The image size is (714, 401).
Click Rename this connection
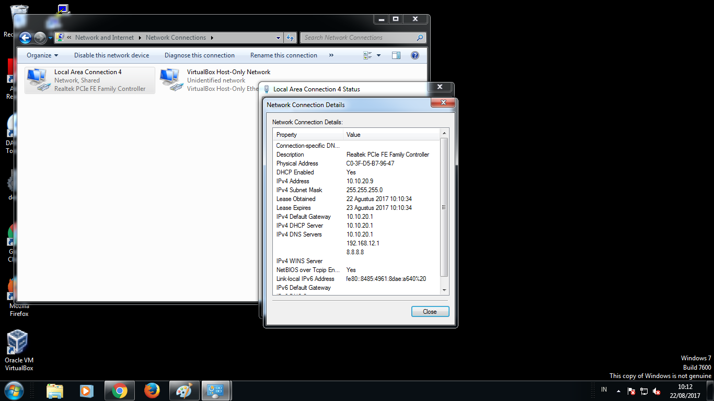[x=283, y=55]
